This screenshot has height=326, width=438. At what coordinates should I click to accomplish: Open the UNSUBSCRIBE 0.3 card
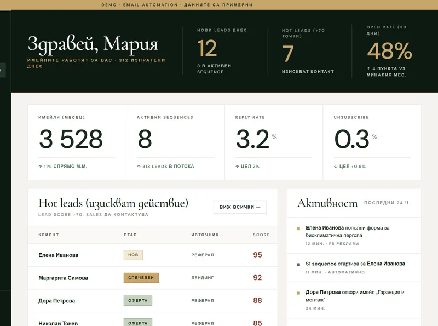click(372, 142)
